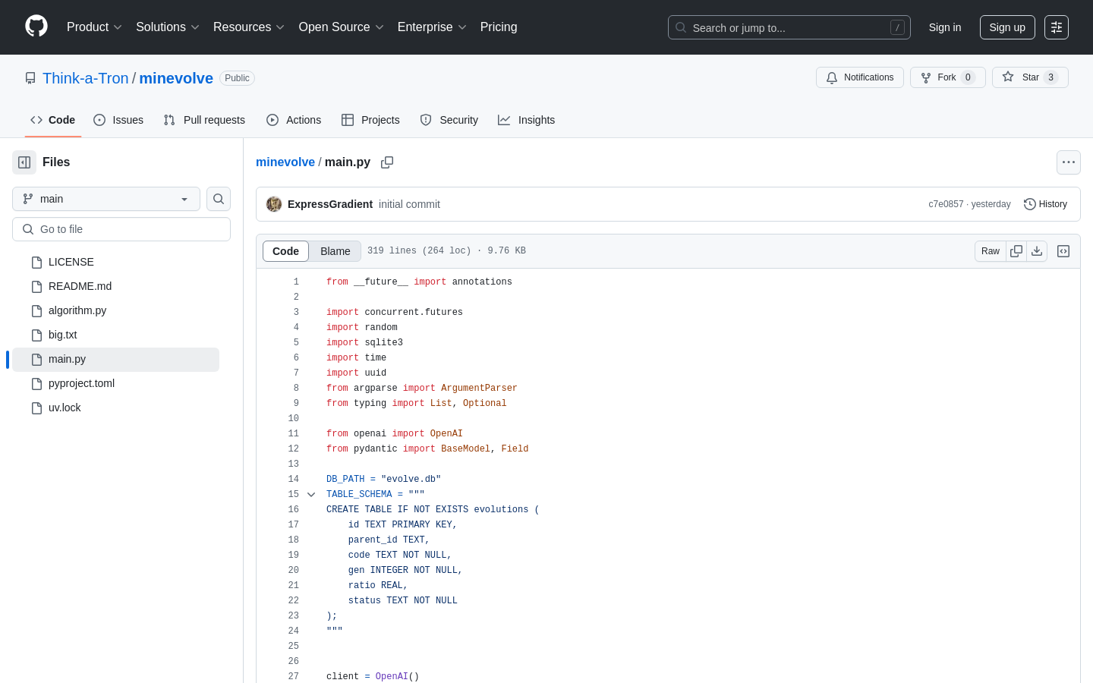Screen dimensions: 1093x683
Task: Copy raw file contents icon
Action: pyautogui.click(x=1016, y=251)
